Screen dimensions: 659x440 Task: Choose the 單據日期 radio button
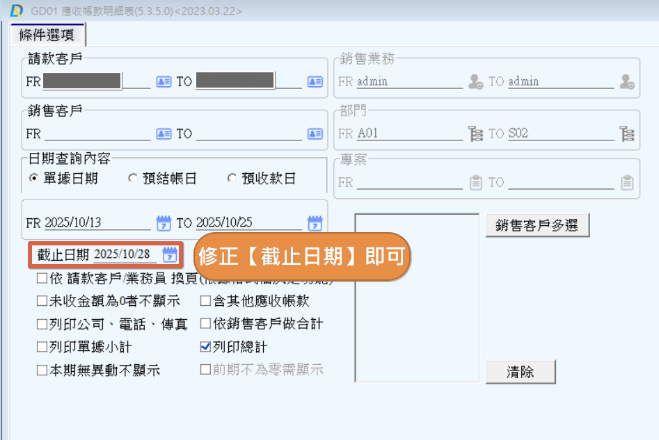click(33, 179)
